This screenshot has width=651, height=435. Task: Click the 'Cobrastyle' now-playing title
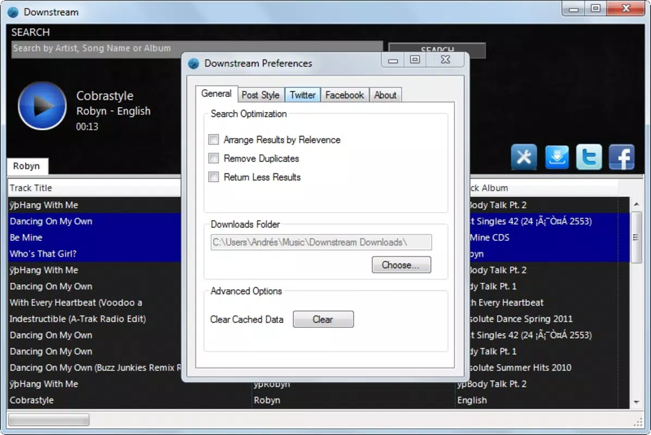point(105,96)
